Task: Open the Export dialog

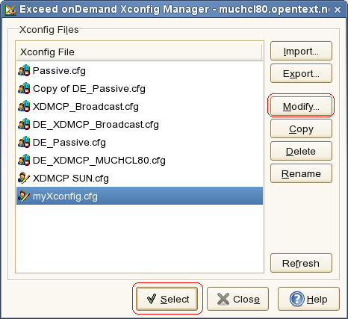Action: point(301,73)
